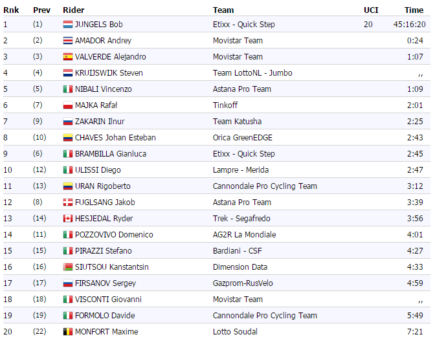Click the Costa Rica flag beside AMADOR Andrey
Viewport: 435px width, 339px height.
pyautogui.click(x=67, y=41)
